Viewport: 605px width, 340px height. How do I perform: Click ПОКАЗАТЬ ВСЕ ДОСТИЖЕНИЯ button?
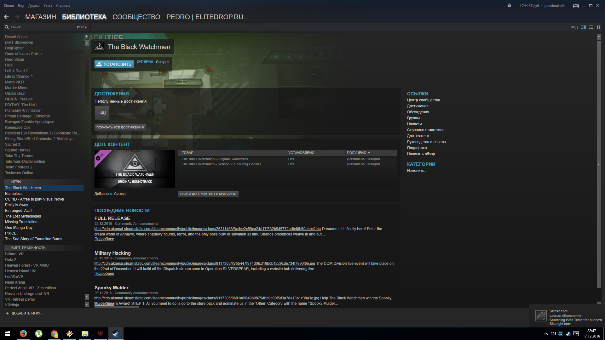120,127
